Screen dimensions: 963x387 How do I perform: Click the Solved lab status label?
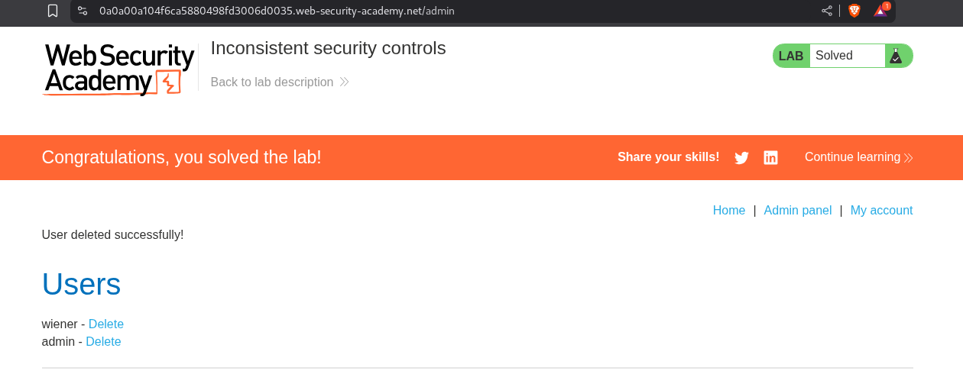[x=834, y=56]
